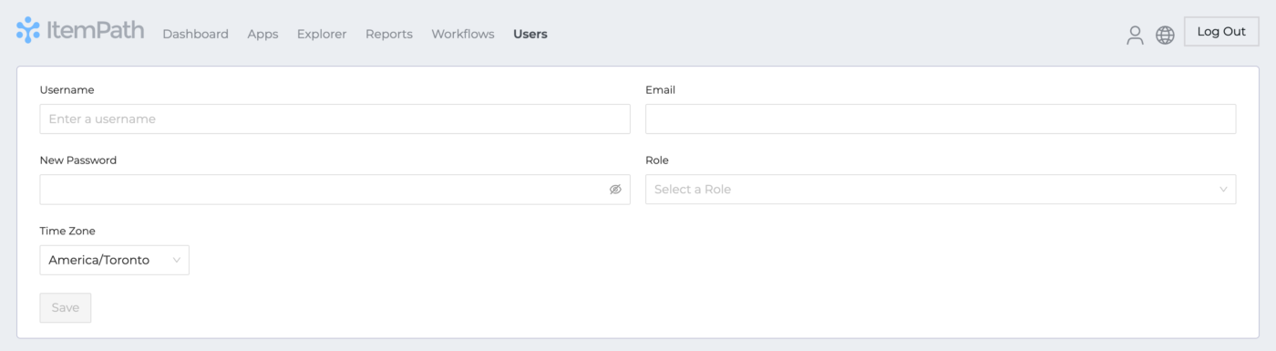Click the Log Out button
This screenshot has height=351, width=1276.
(x=1221, y=31)
